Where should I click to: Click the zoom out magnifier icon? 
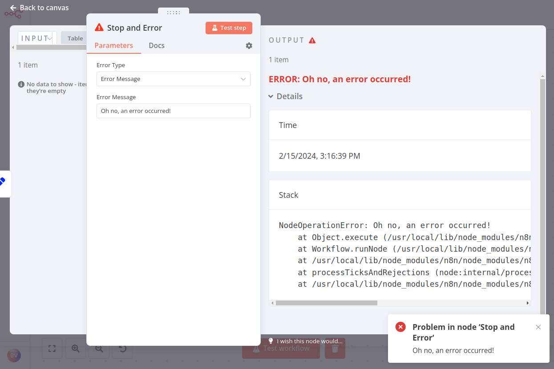(99, 348)
